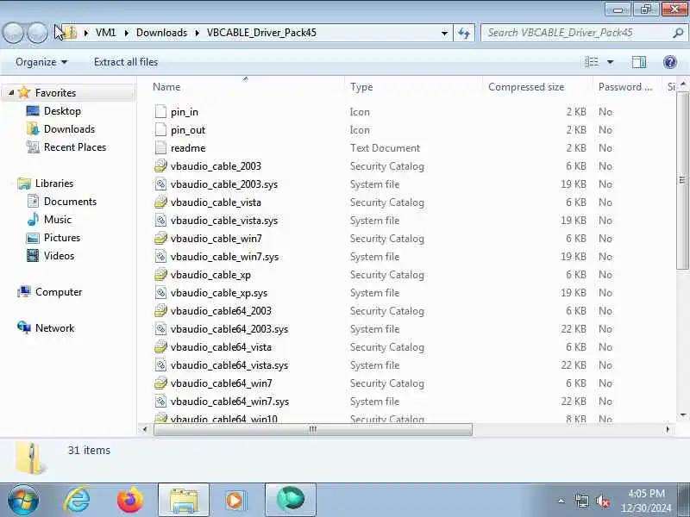
Task: Select vbaudio_cable64_vista.sys file name
Action: click(229, 364)
